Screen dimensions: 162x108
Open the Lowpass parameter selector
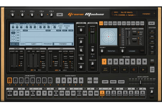(x=132, y=51)
